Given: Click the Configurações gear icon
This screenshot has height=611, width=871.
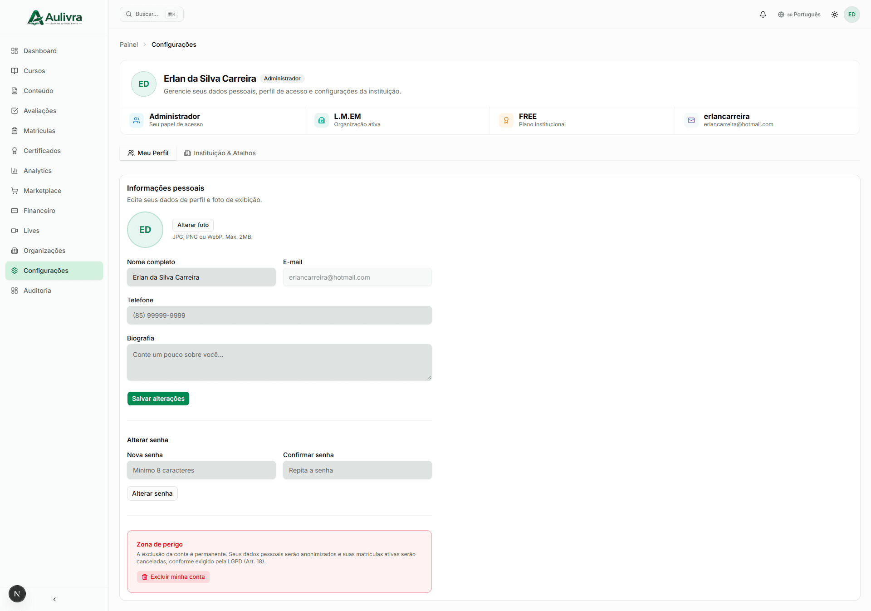Looking at the screenshot, I should point(15,271).
